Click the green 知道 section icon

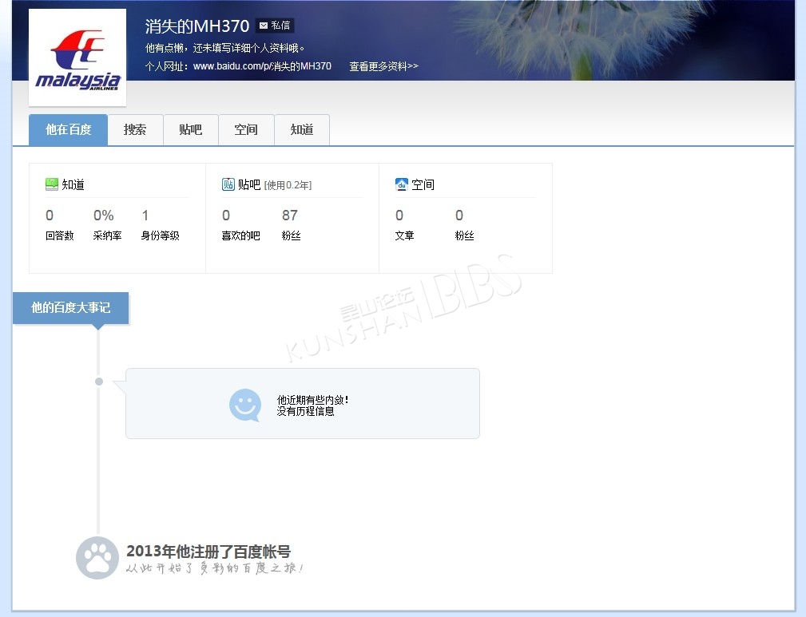(52, 184)
